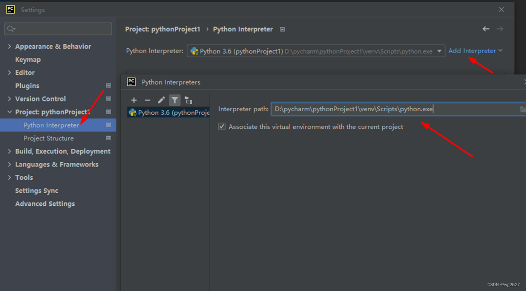Image resolution: width=526 pixels, height=291 pixels.
Task: Expand Version Control section
Action: click(9, 99)
